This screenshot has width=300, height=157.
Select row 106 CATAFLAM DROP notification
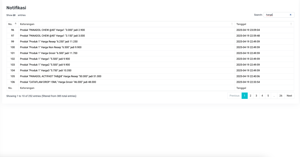click(58, 82)
